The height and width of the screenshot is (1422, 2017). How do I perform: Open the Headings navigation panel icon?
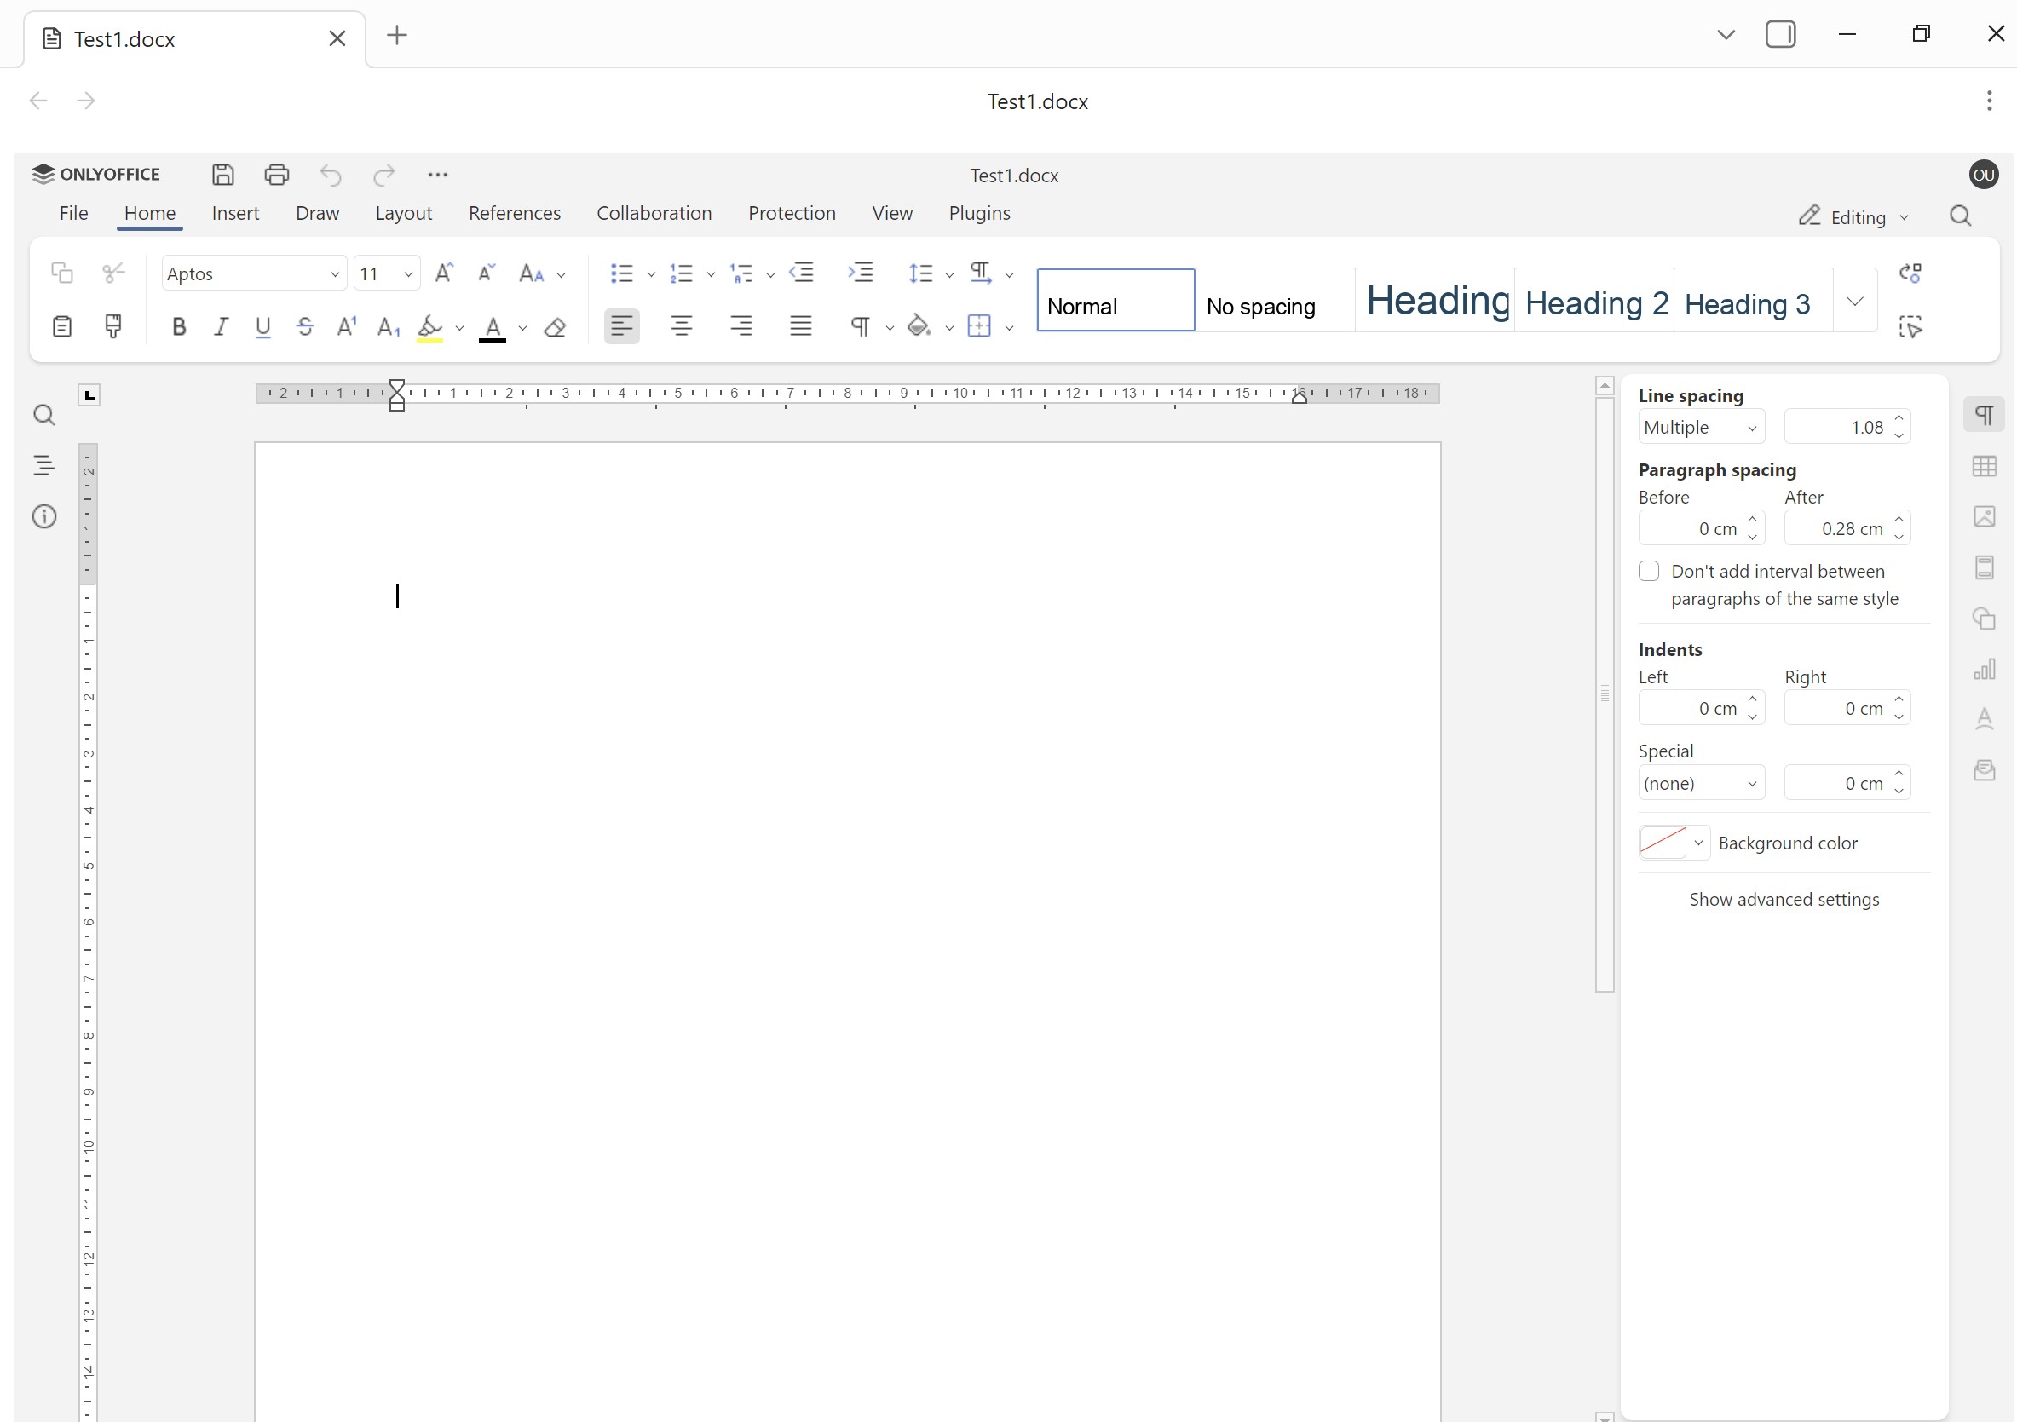[x=44, y=465]
